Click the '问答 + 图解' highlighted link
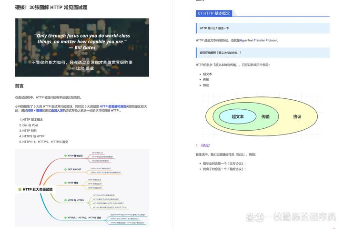 click(35, 111)
